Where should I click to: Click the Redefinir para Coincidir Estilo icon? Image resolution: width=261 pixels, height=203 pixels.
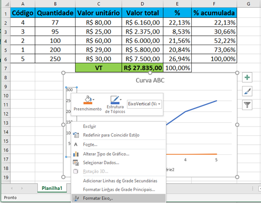click(76, 135)
